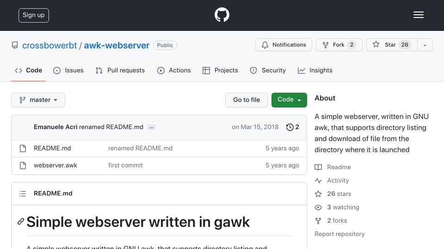Click '5 years ago' in webserver.awk row
This screenshot has width=444, height=249.
282,166
